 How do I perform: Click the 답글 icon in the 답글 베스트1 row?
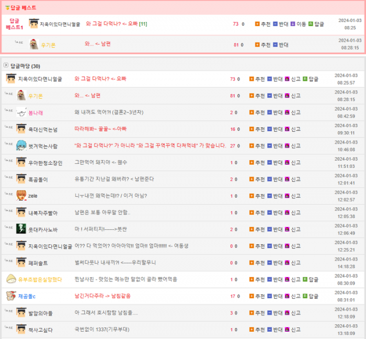pos(311,24)
